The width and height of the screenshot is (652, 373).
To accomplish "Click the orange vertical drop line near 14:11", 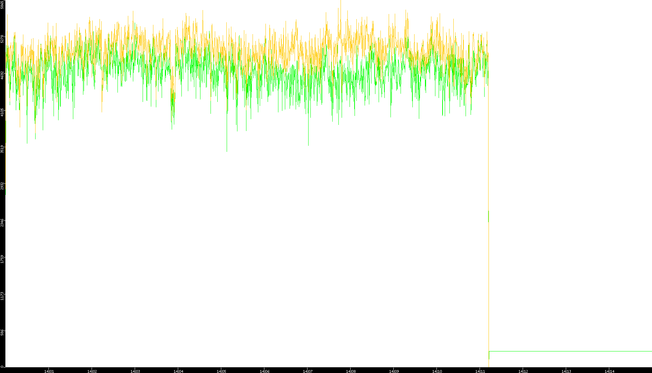I will (x=489, y=287).
